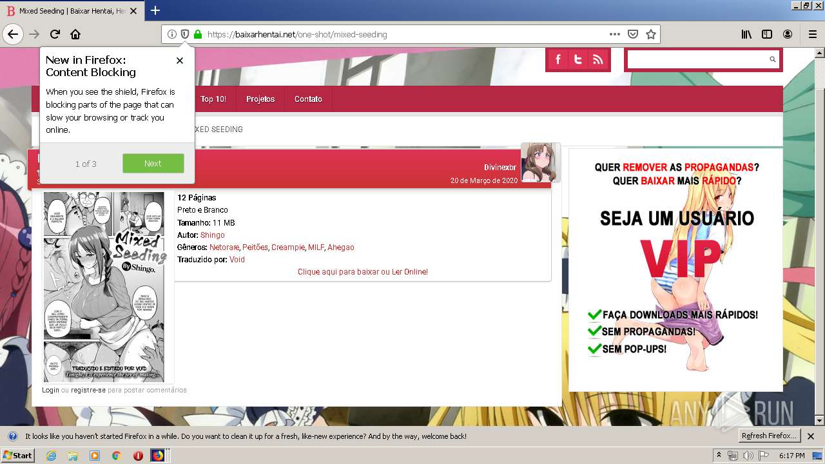This screenshot has height=464, width=825.
Task: Reload the current page
Action: (55, 34)
